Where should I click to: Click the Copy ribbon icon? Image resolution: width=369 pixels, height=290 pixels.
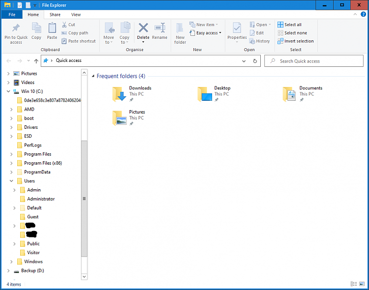(x=36, y=28)
